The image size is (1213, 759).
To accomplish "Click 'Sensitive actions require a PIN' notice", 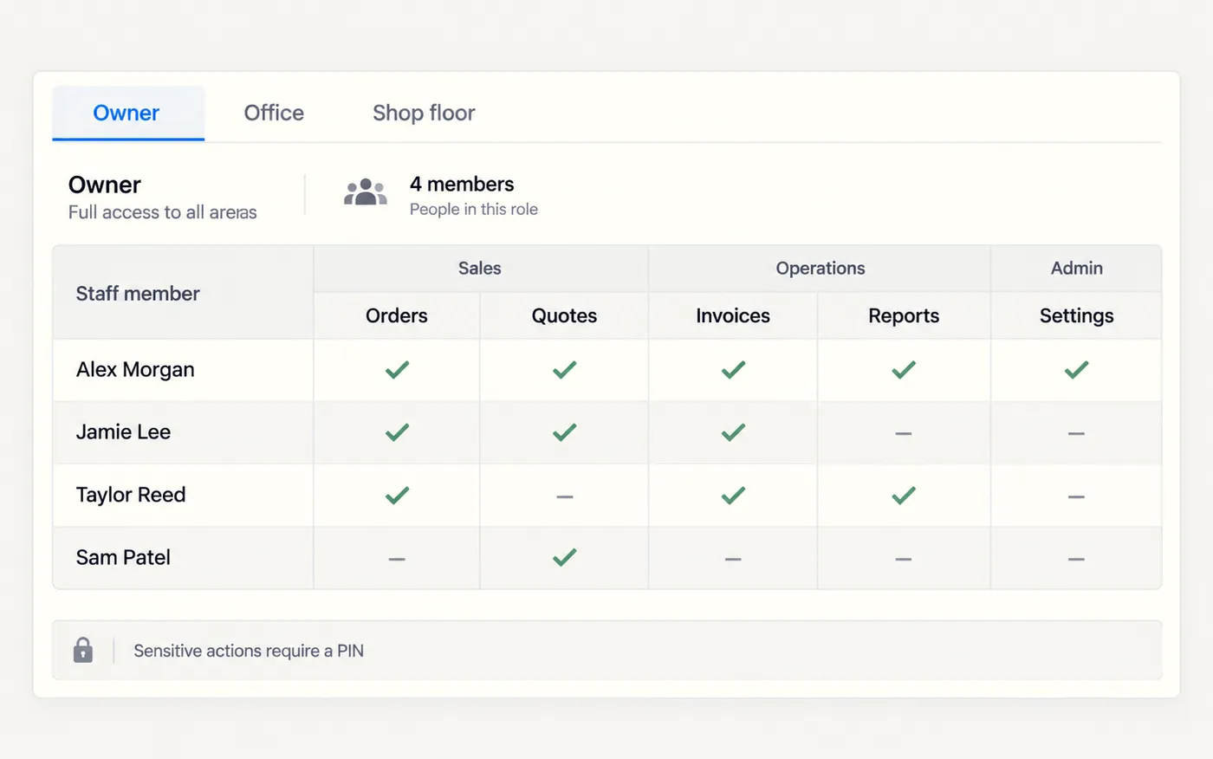I will coord(249,651).
